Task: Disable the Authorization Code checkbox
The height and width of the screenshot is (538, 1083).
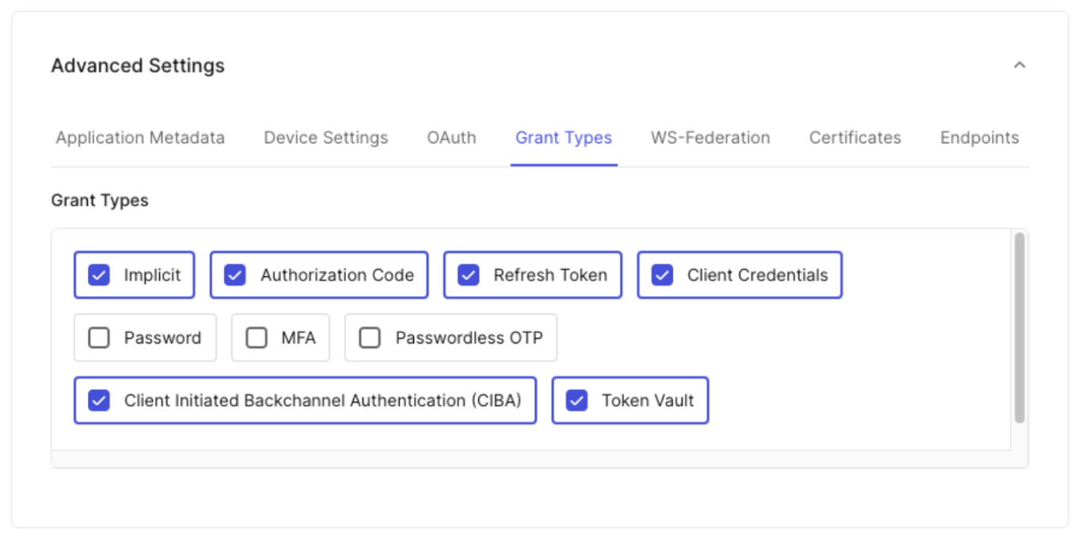Action: coord(235,275)
